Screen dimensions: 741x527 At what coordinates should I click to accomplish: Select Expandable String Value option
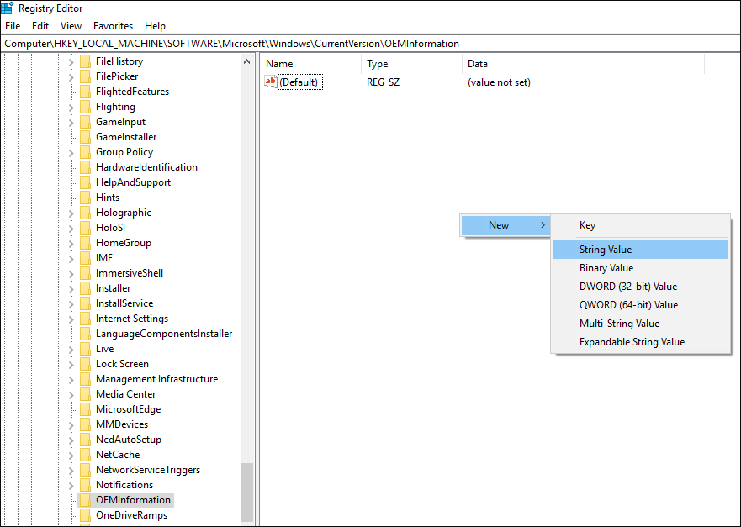click(640, 342)
